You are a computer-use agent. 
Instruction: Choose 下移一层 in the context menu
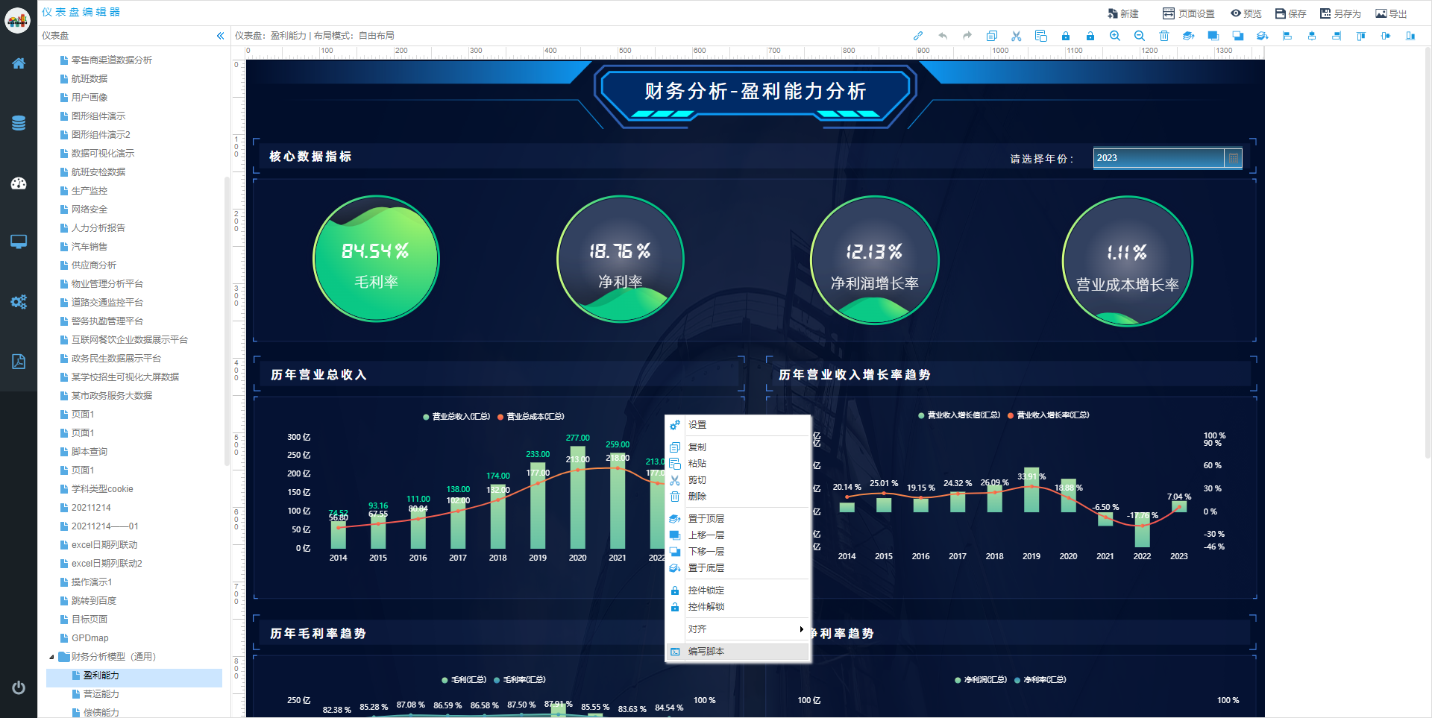(737, 552)
